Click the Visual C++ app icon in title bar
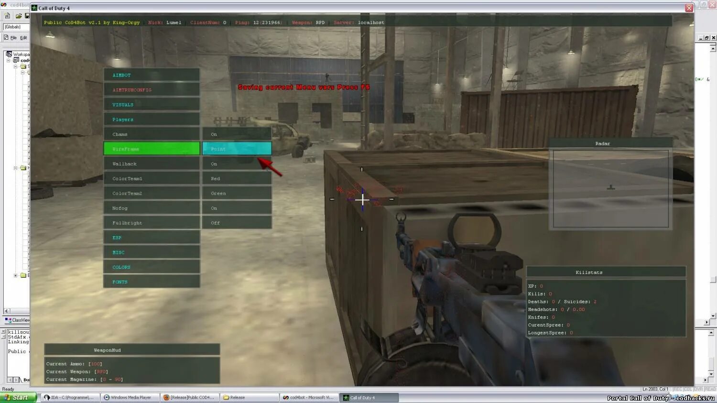 4,5
